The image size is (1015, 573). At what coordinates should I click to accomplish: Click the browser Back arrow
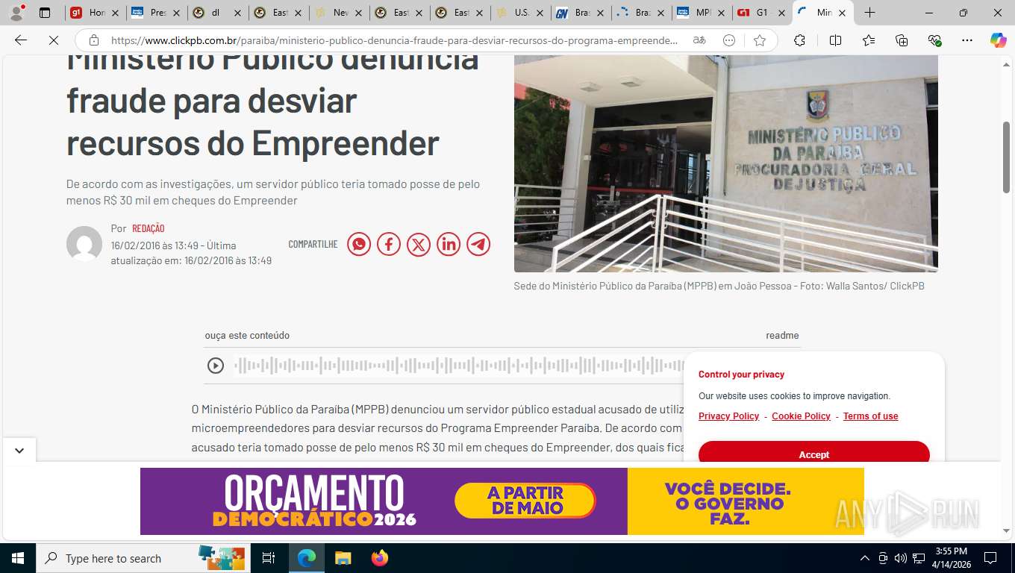(21, 40)
